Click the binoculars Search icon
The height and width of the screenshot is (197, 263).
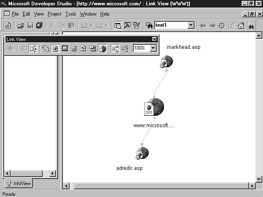250,25
